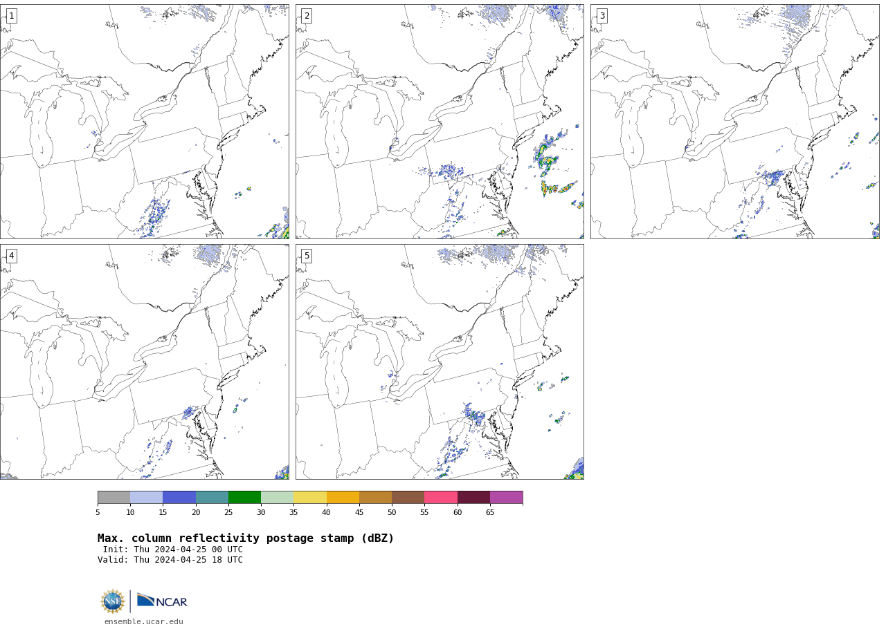Click the NCAR logo
The height and width of the screenshot is (629, 886).
(162, 601)
